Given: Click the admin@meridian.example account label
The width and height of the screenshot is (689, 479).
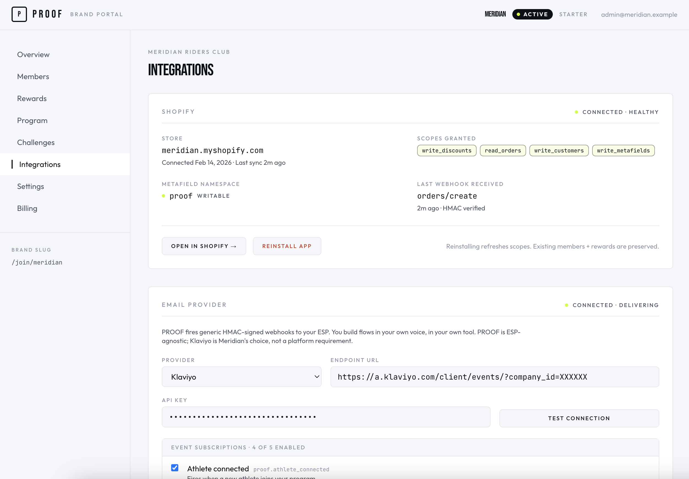Looking at the screenshot, I should [x=639, y=14].
